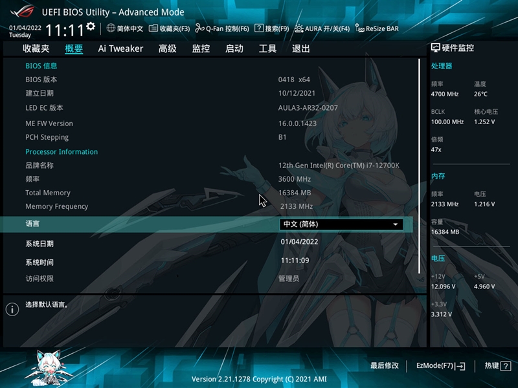518x388 pixels.
Task: Click the 系统日期 value 01/04/2022
Action: 299,242
